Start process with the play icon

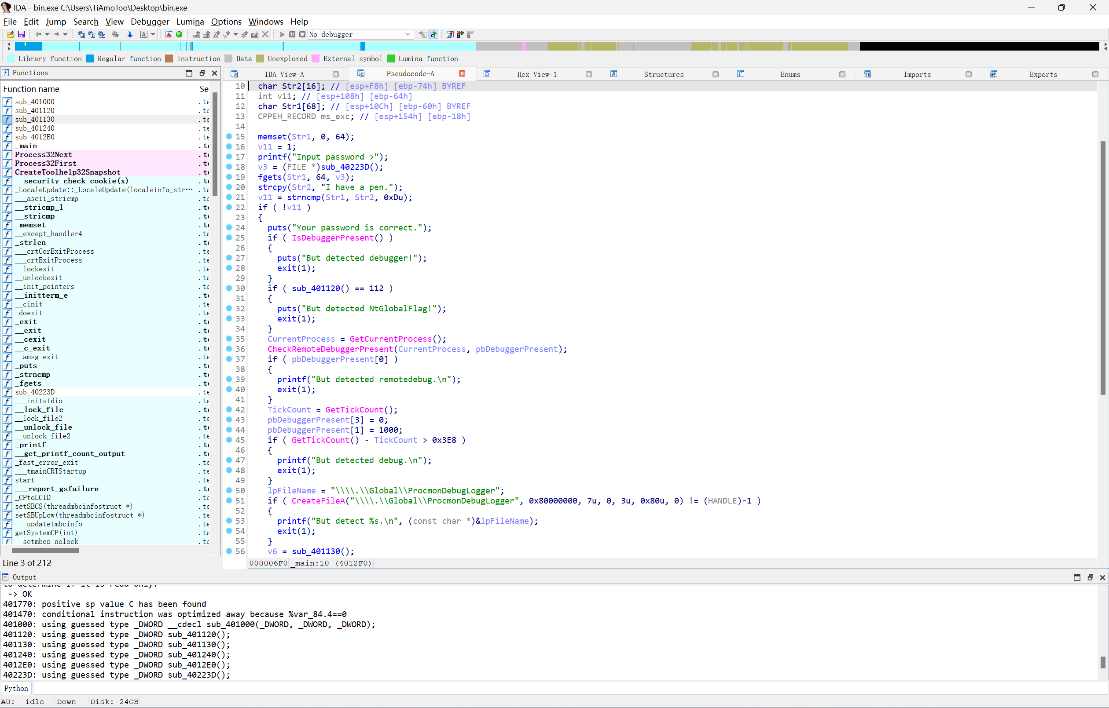(x=282, y=34)
